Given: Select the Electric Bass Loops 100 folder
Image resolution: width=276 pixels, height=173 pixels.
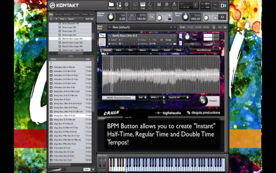Looking at the screenshot, I should [70, 39].
